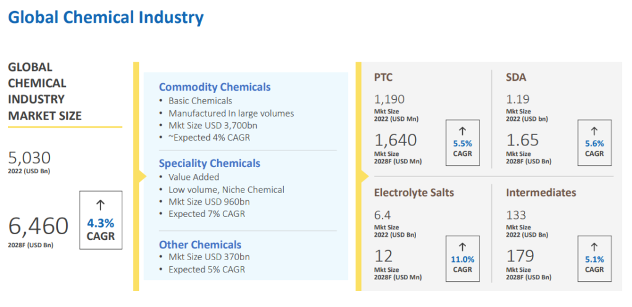Select the Commodity Chemicals heading
The height and width of the screenshot is (307, 632).
click(215, 87)
